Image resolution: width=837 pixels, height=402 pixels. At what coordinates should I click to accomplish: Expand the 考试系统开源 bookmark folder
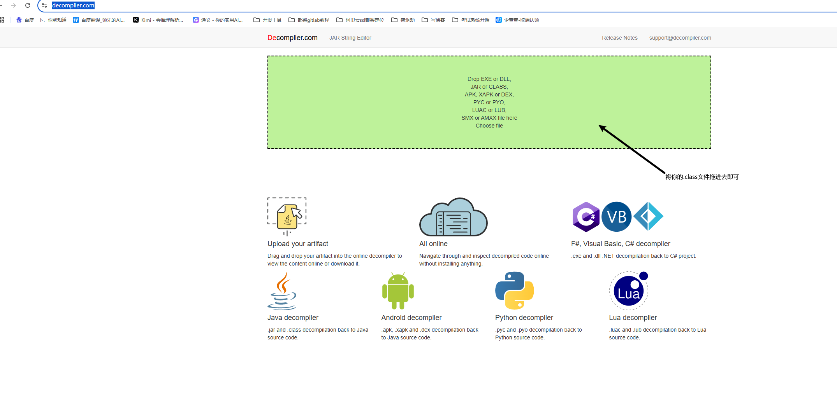[471, 20]
